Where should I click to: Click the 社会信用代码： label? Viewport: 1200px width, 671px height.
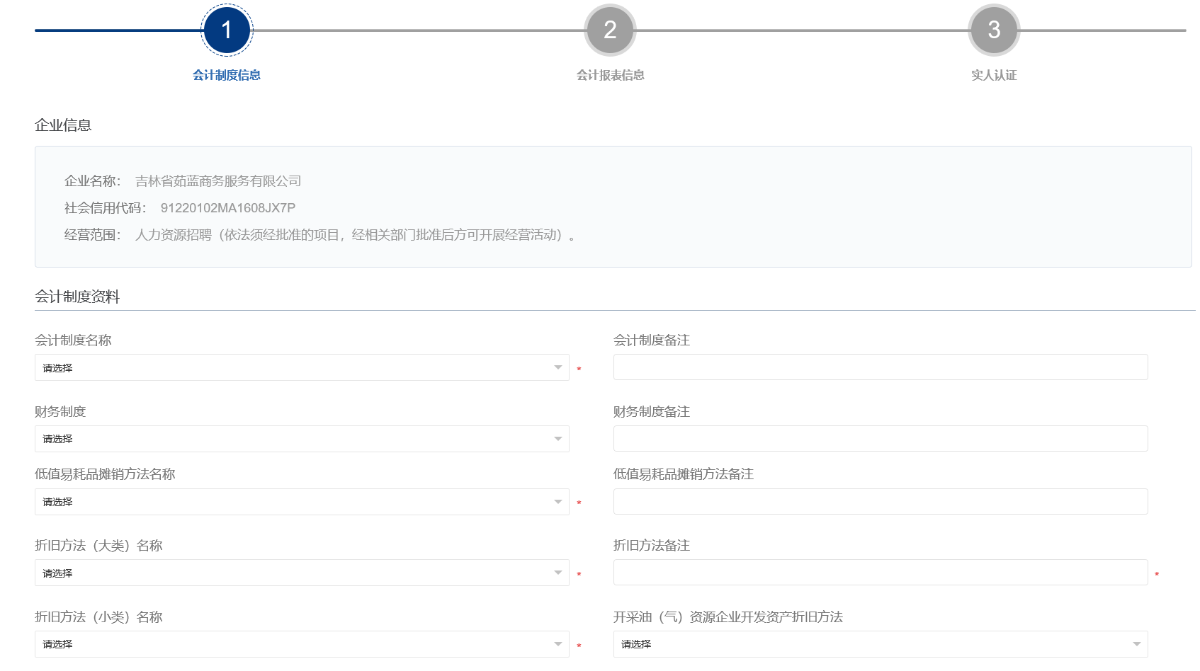tap(106, 208)
